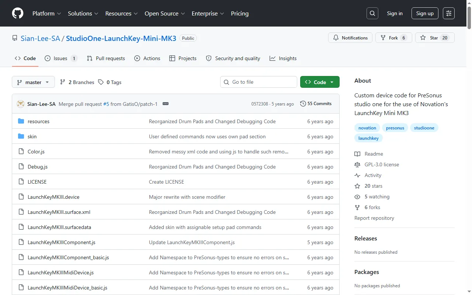Click Sian-Lee-SA avatar in commit bar

pyautogui.click(x=21, y=104)
